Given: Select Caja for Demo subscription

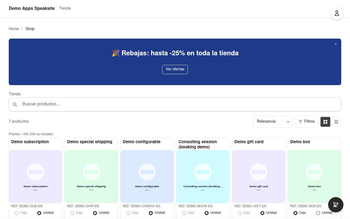Looking at the screenshot, I should click(x=21, y=213).
